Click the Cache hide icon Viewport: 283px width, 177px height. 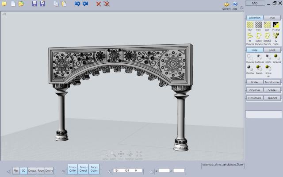coord(250,70)
